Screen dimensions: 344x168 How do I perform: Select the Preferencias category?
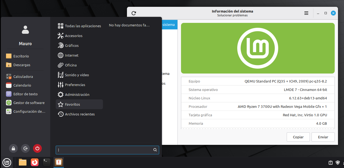[75, 85]
